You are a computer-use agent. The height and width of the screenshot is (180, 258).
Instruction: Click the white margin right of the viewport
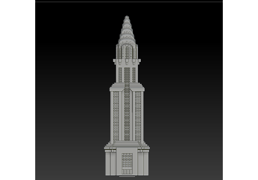[240, 90]
